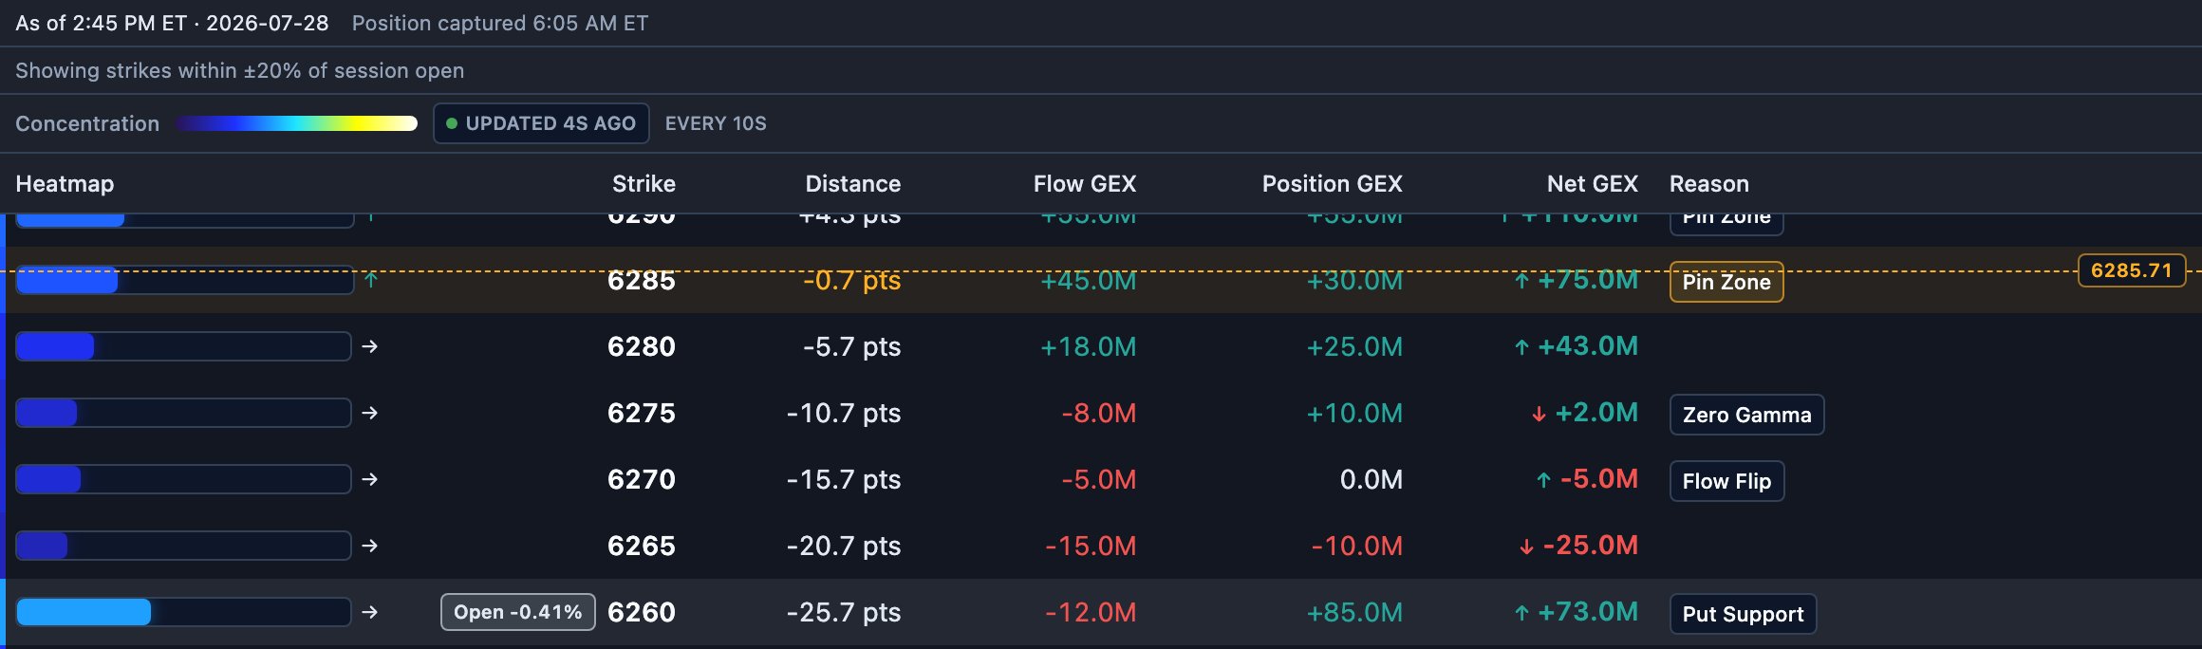Select the strike 6265 cell
The image size is (2202, 649).
[x=642, y=547]
